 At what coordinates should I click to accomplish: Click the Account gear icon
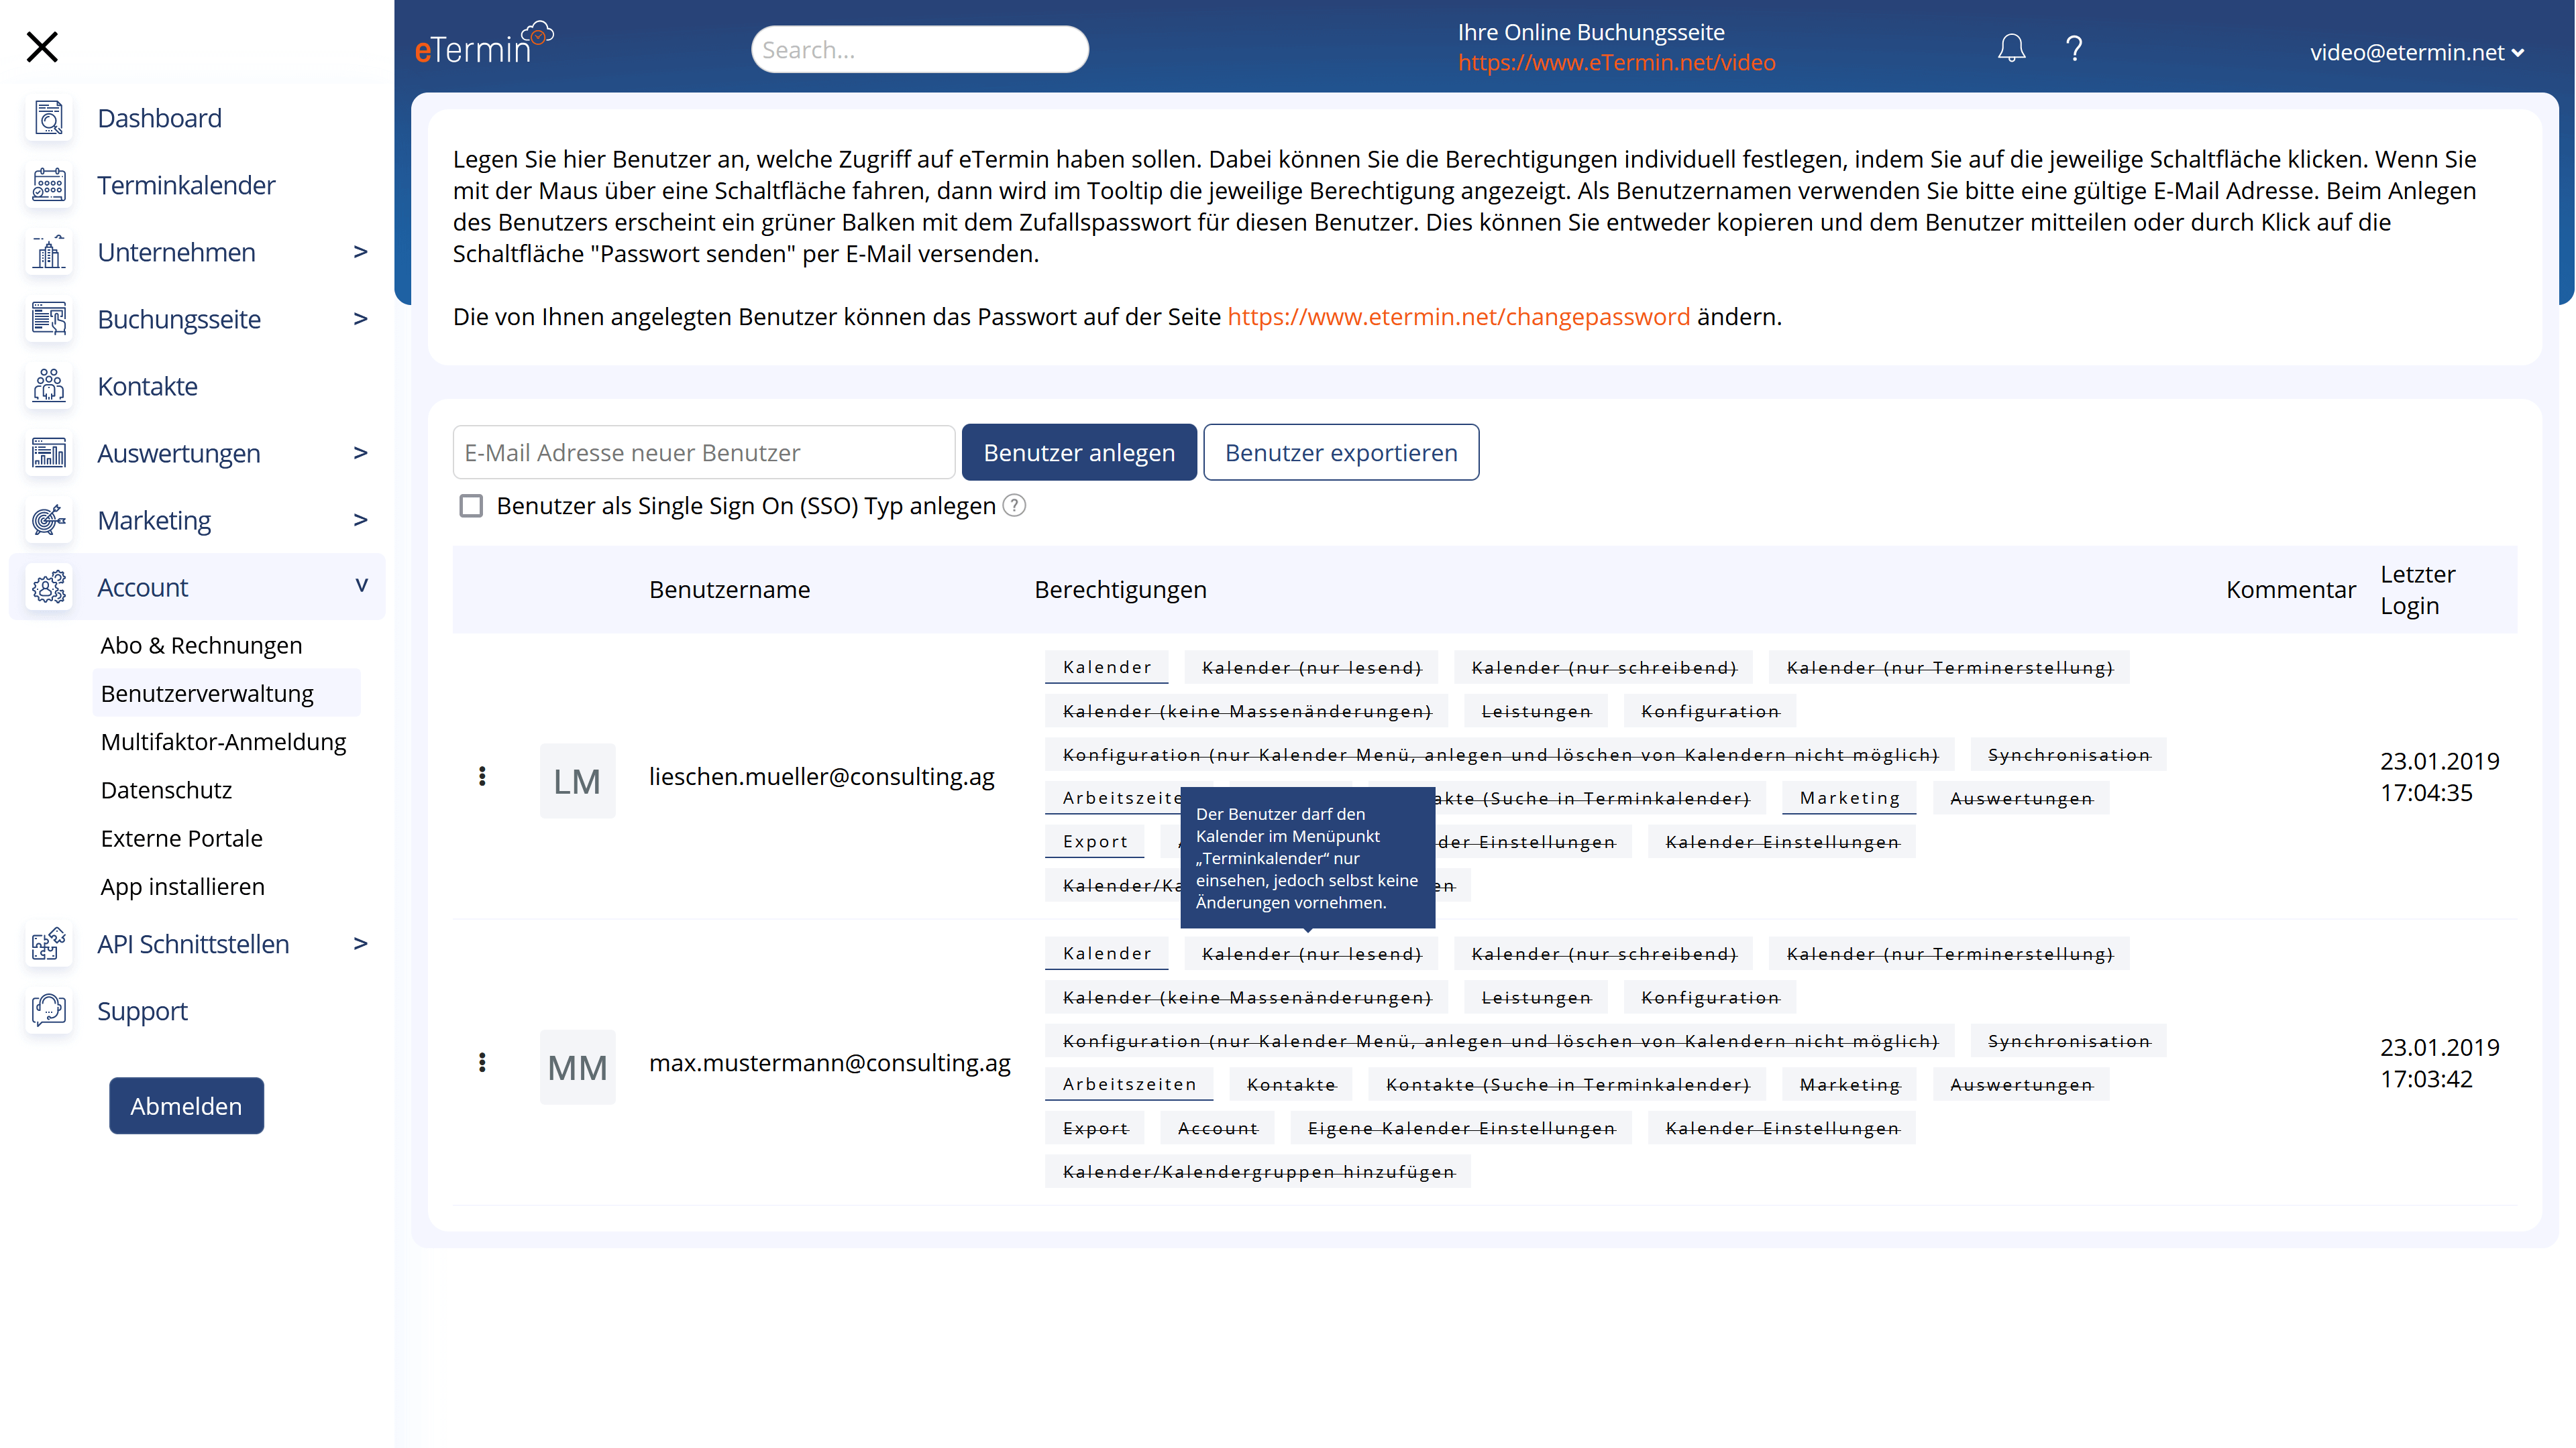tap(48, 587)
